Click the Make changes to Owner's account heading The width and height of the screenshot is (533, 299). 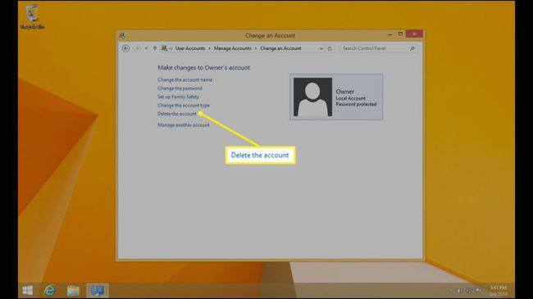[x=203, y=68]
